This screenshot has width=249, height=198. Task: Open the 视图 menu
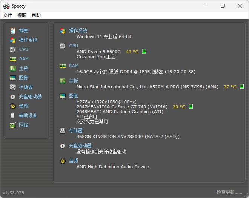pyautogui.click(x=22, y=15)
